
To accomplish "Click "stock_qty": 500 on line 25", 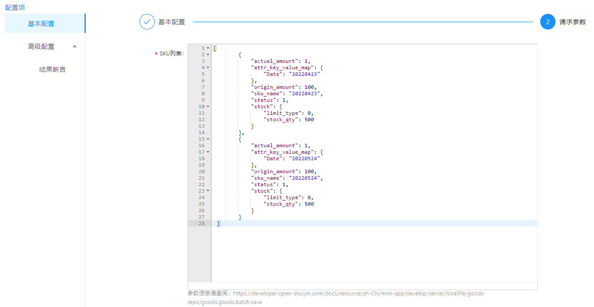I will click(289, 204).
